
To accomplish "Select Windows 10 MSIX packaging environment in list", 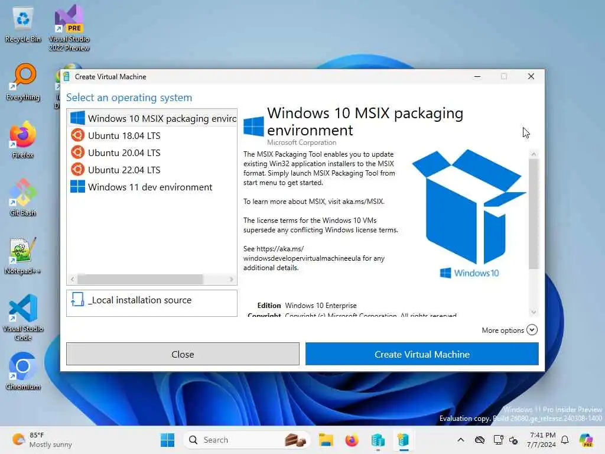I will 152,118.
